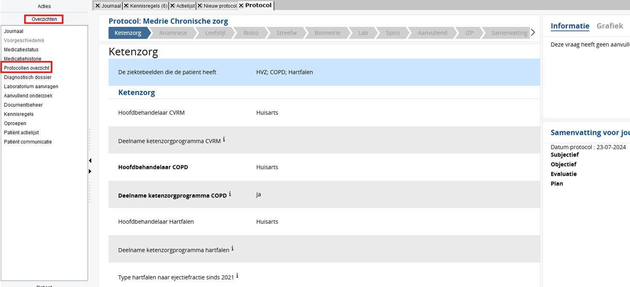Show info for Deelname ketenzorgprogramma hartfalen
Viewport: 630px width, 287px height.
click(232, 249)
